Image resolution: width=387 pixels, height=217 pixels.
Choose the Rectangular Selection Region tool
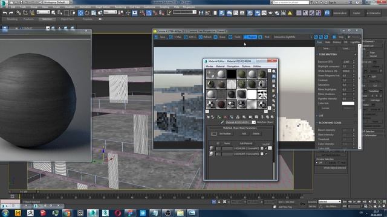tap(67, 13)
